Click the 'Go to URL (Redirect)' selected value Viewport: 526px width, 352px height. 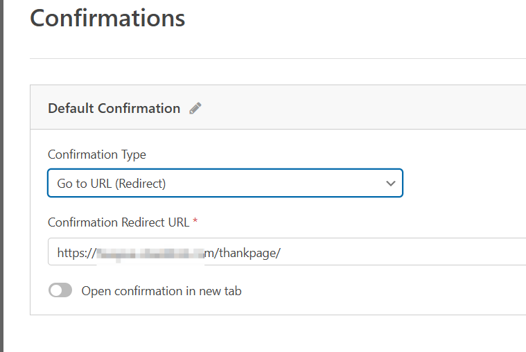pos(112,184)
